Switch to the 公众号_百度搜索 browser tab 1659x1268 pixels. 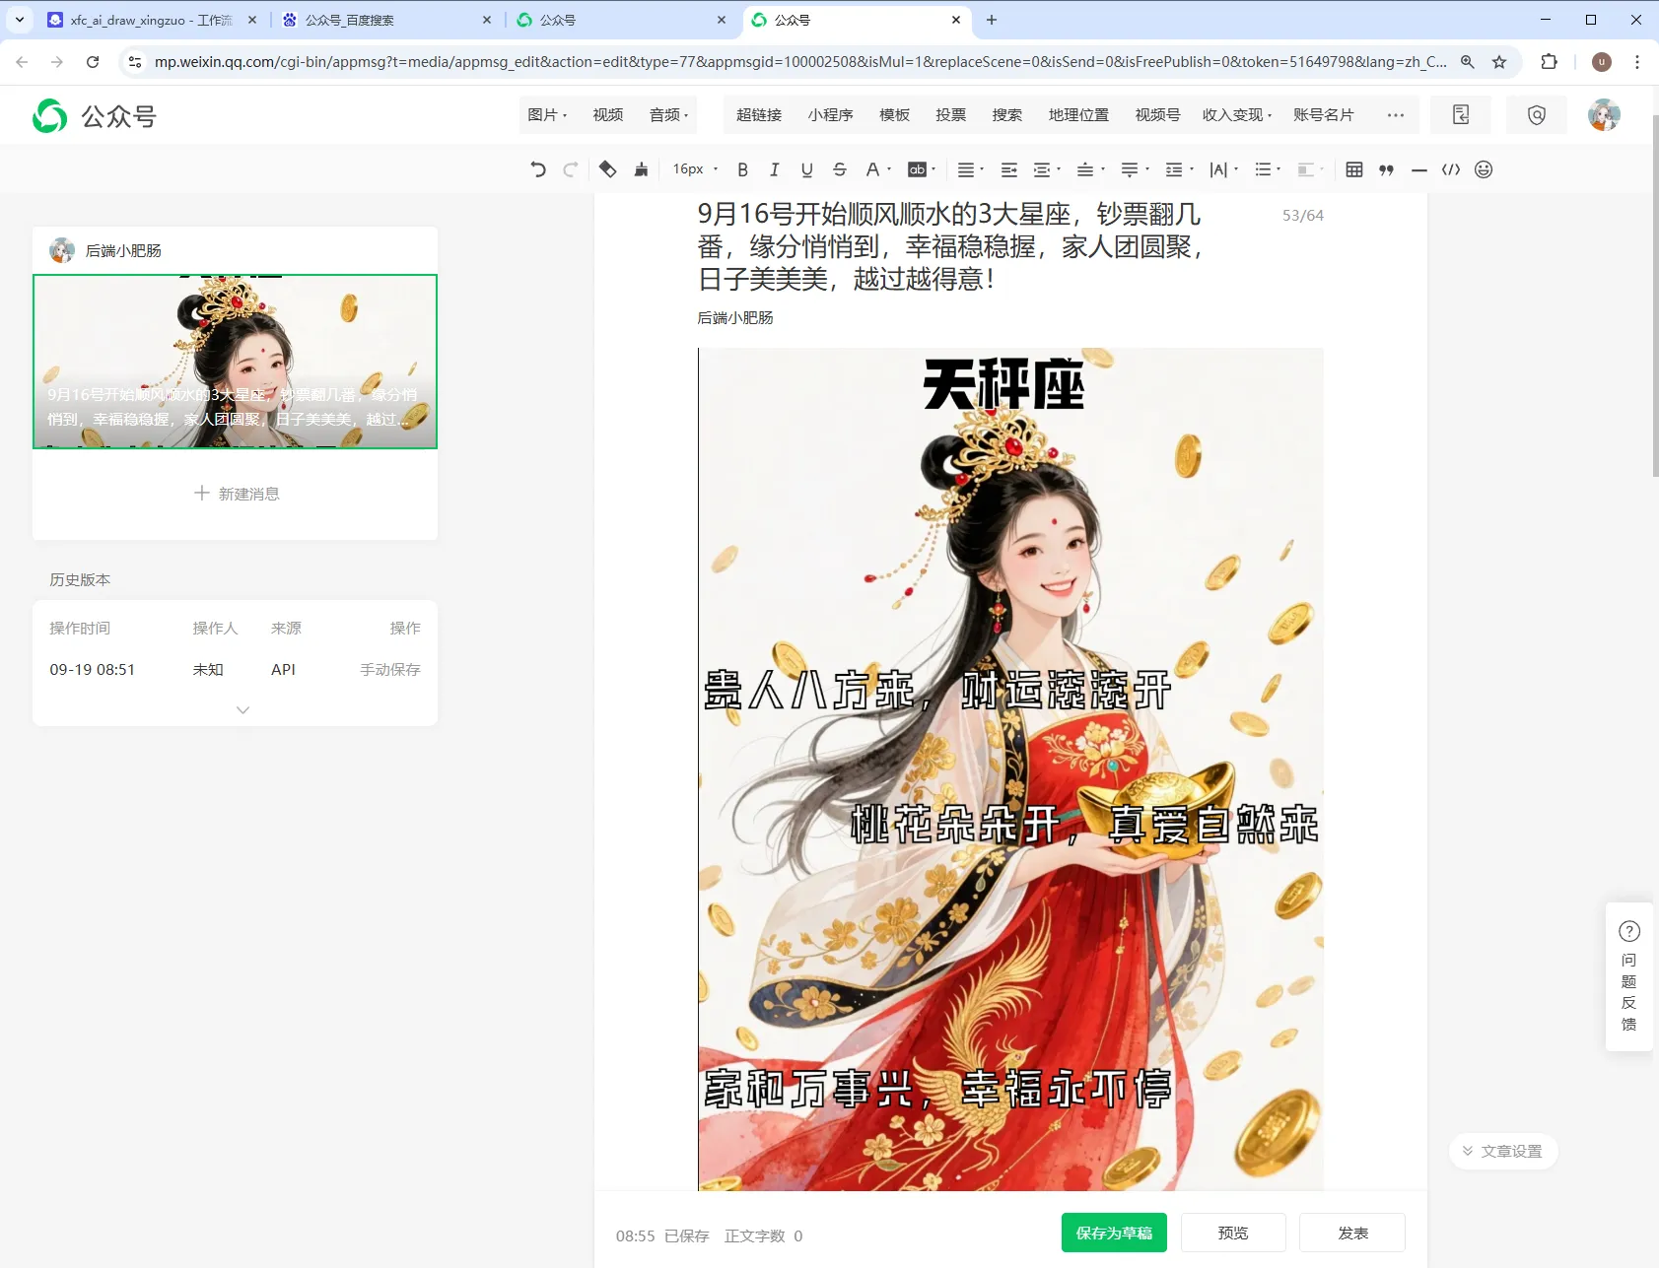pyautogui.click(x=386, y=20)
